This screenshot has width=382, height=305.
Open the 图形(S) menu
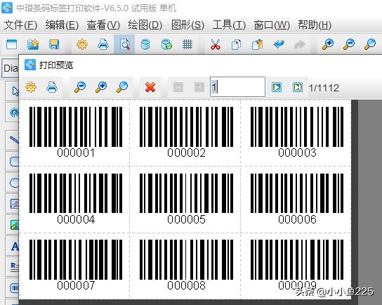[187, 25]
